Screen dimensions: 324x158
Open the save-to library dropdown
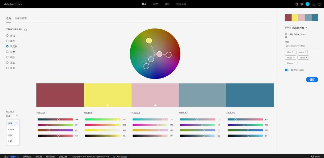point(300,28)
